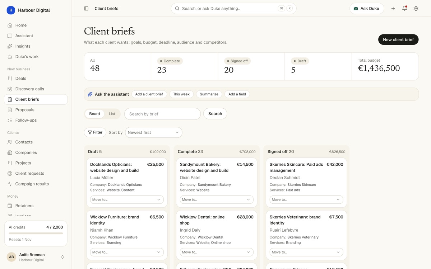Screen dimensions: 431x269
Task: Switch to Board view
Action: coord(94,114)
